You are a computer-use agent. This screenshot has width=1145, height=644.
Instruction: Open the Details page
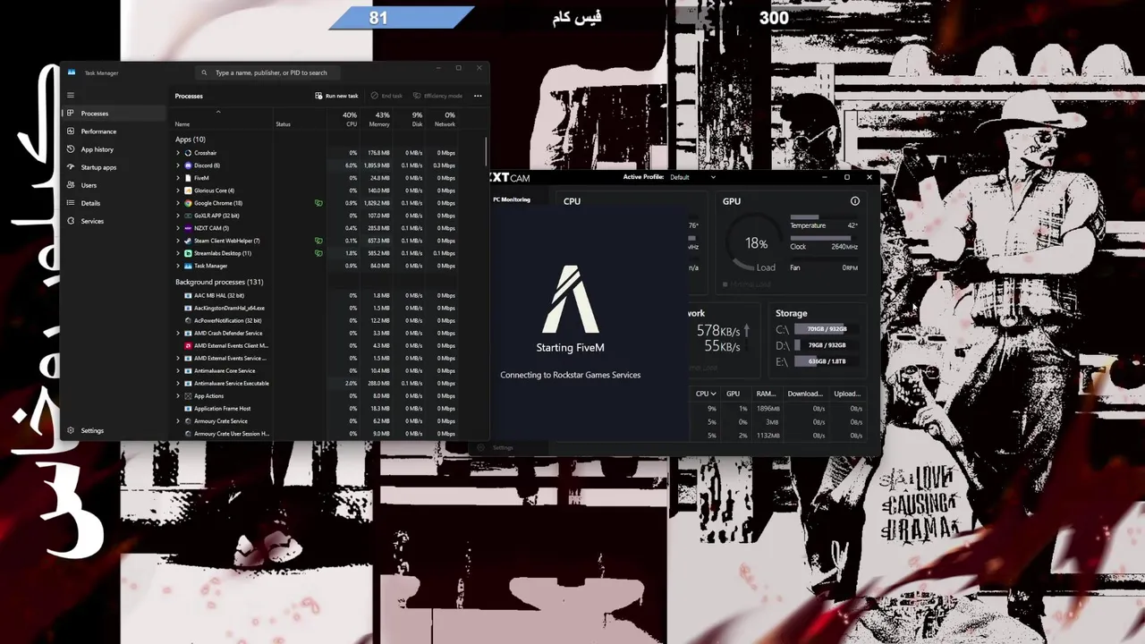click(114, 203)
